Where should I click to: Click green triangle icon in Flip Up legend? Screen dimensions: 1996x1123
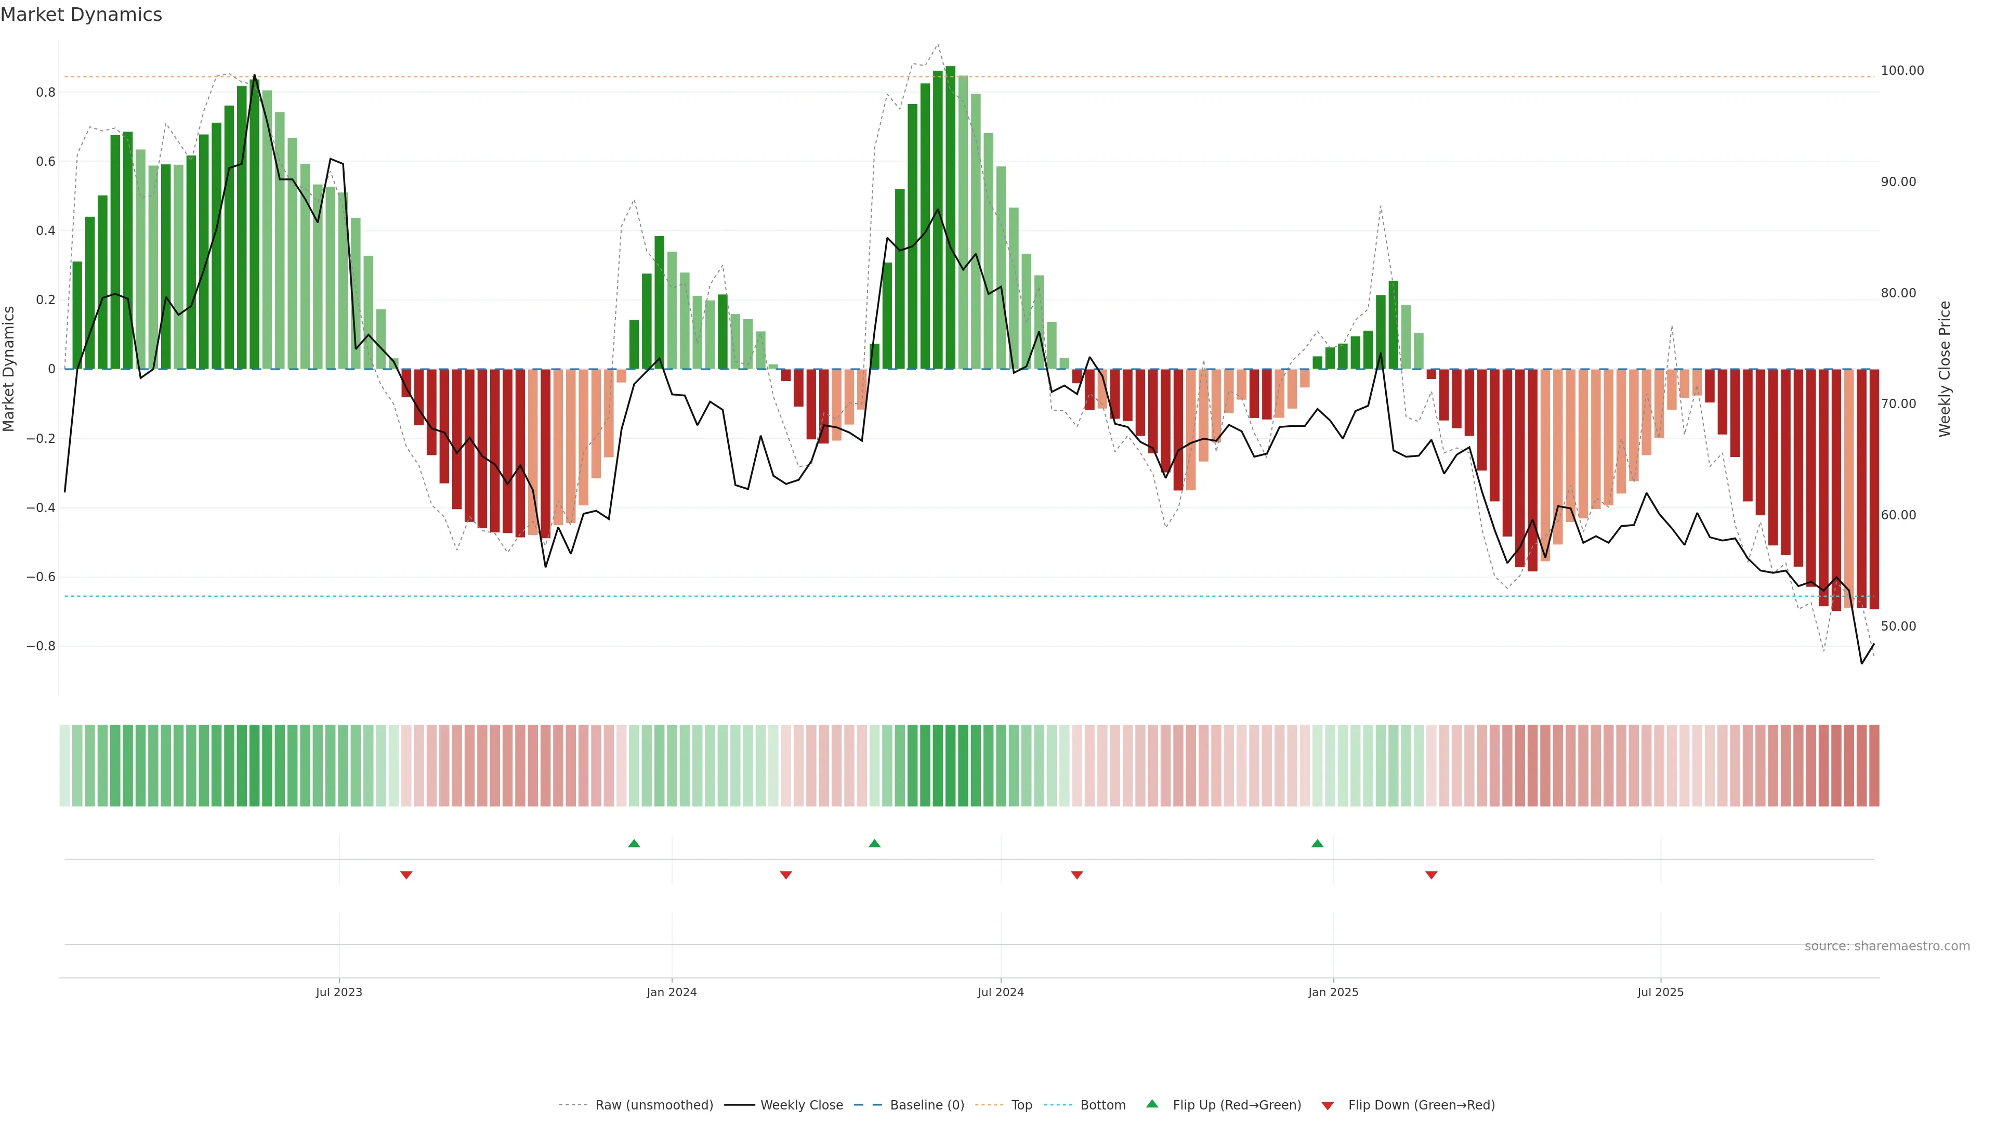click(x=1152, y=1104)
